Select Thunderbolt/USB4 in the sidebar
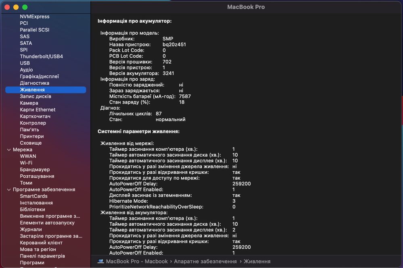Image resolution: width=403 pixels, height=268 pixels. click(42, 56)
